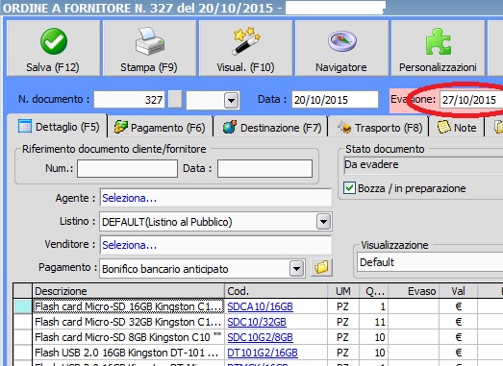Open Personalizzazioni puzzle piece button
This screenshot has height=366, width=503.
438,48
